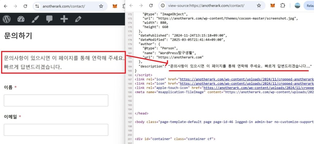Go back in the view-source window
The image size is (314, 144).
pyautogui.click(x=131, y=6)
